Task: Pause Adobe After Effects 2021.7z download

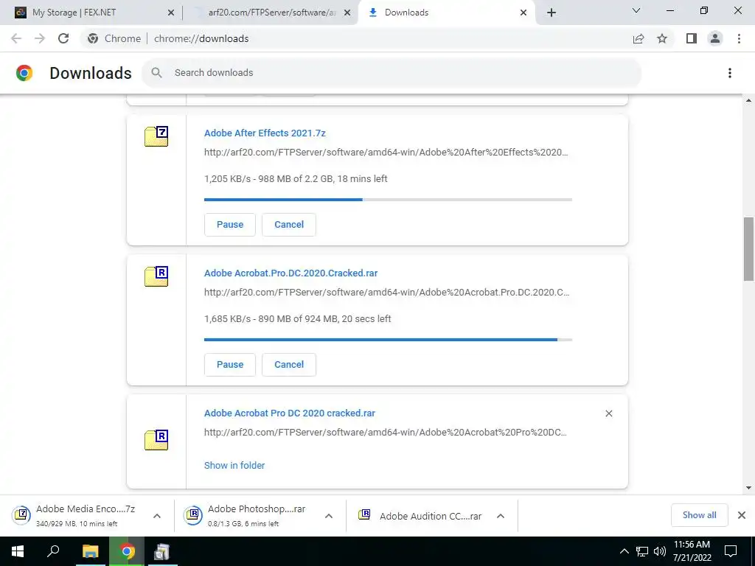Action: click(230, 224)
